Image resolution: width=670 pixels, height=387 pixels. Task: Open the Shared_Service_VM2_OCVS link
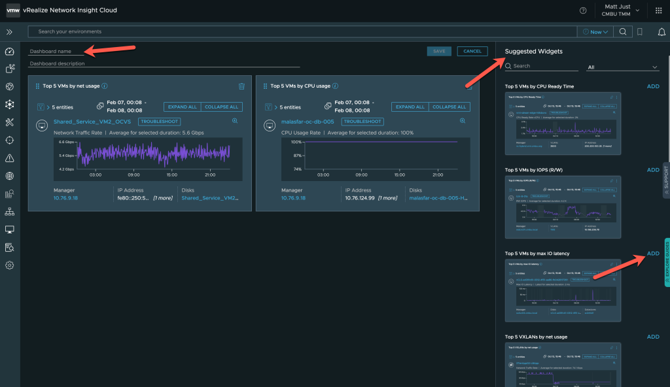pos(92,122)
